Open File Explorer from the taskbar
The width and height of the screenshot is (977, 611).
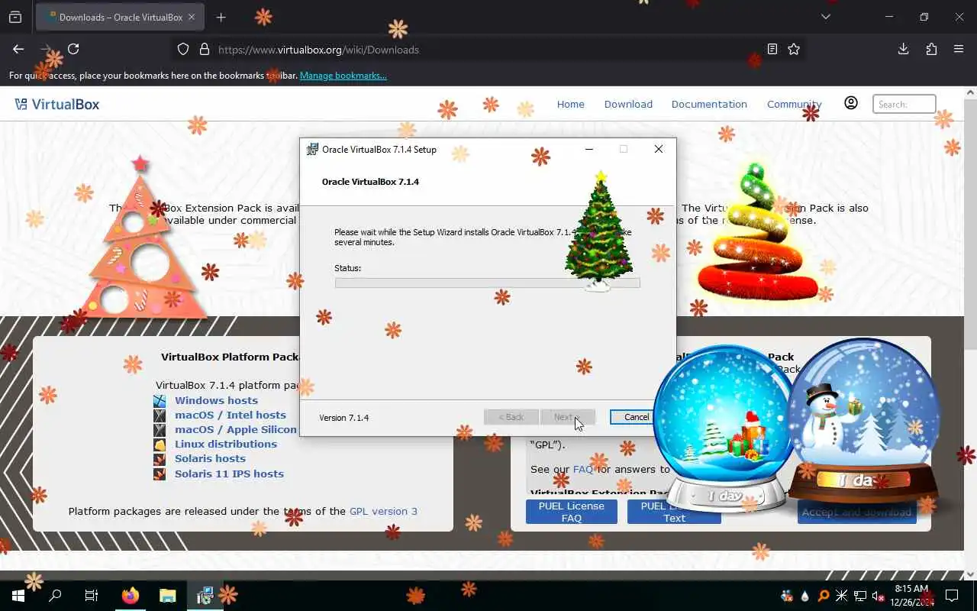point(167,596)
